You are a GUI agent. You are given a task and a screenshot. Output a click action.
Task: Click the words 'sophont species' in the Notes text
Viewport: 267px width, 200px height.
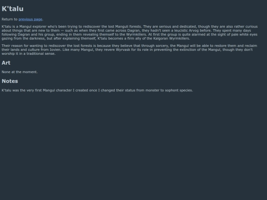(178, 90)
